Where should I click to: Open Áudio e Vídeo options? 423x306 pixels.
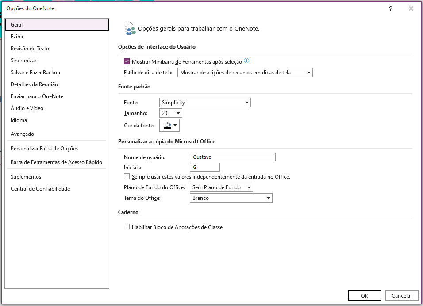pyautogui.click(x=57, y=108)
